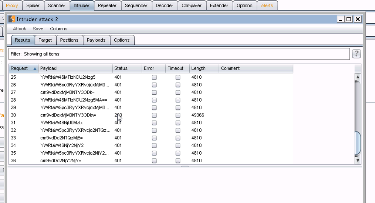The height and width of the screenshot is (203, 375).
Task: Select payload YWRtaW46NjU0MzIx in row 31
Action: (x=61, y=123)
